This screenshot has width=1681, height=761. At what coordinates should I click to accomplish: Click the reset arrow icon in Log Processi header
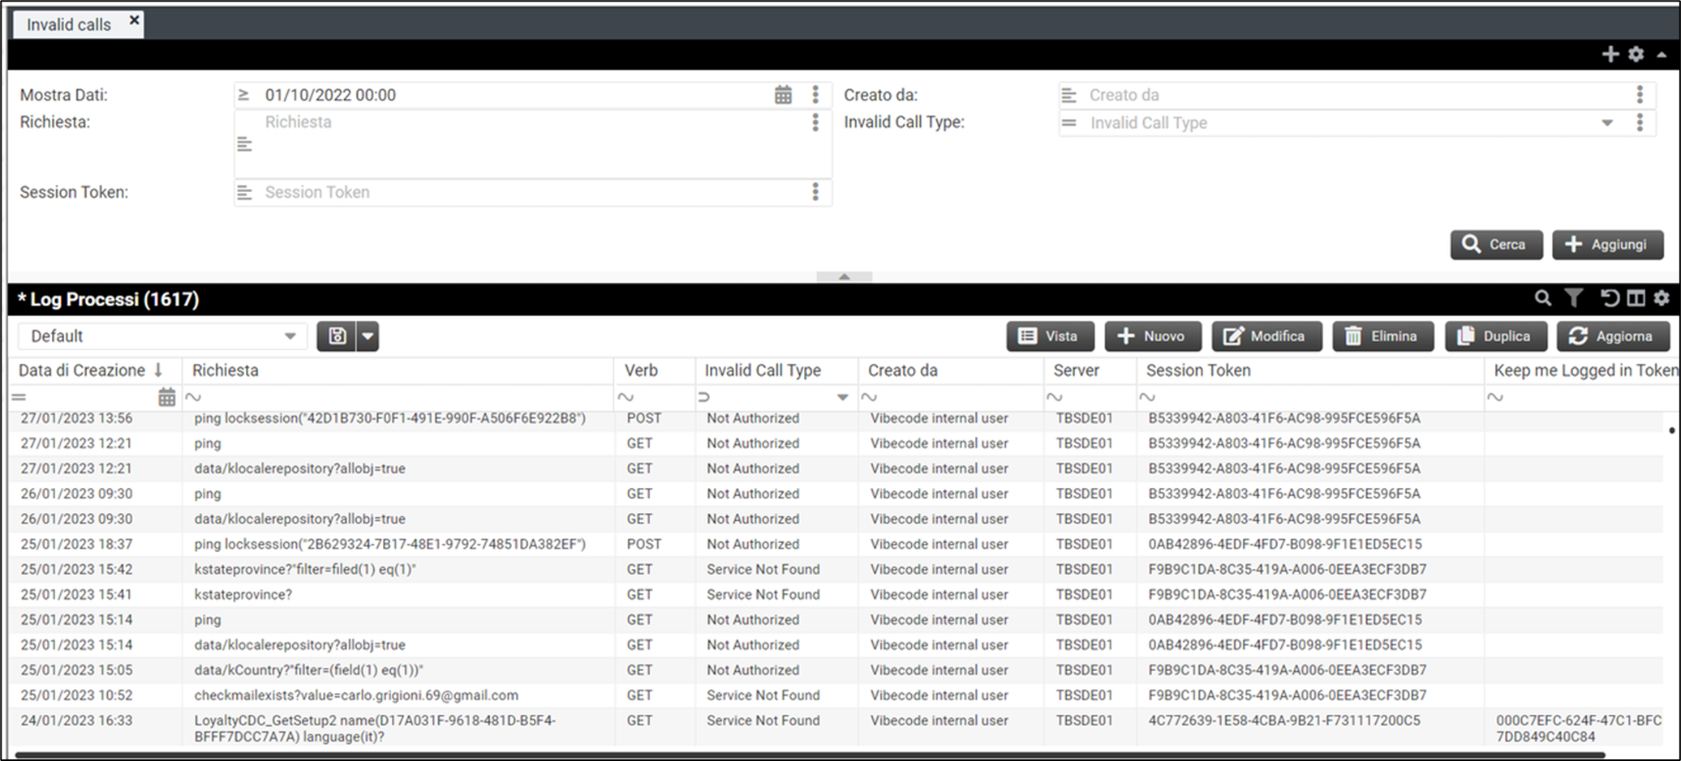[x=1610, y=298]
